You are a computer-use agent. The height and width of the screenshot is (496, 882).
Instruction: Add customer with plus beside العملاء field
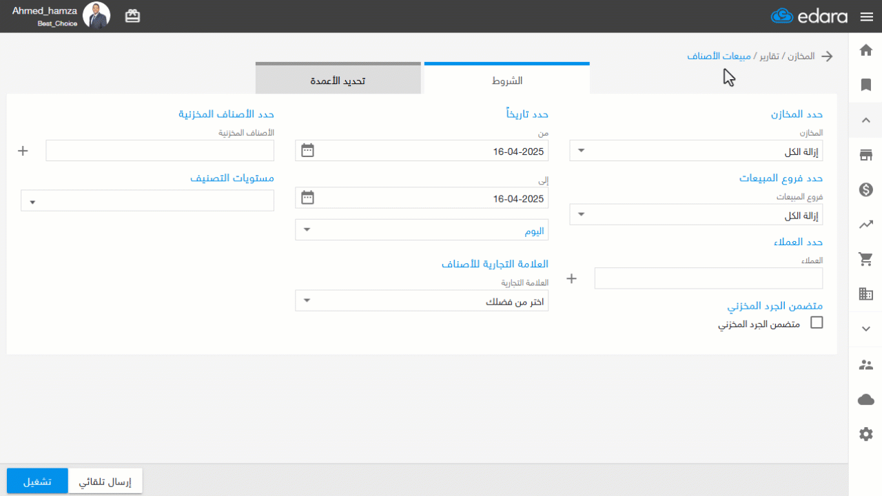(571, 278)
